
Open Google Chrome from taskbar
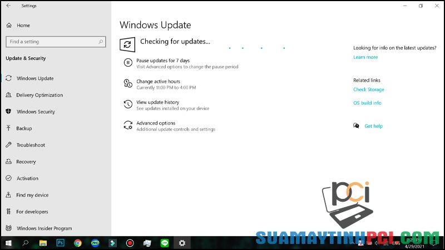coord(78,243)
